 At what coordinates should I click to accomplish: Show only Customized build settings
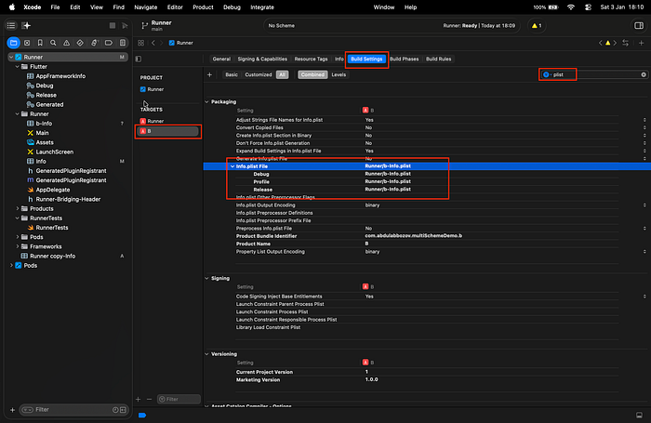tap(259, 74)
